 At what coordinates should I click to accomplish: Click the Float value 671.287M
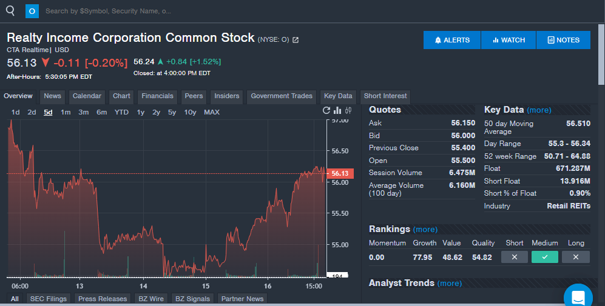pos(573,168)
